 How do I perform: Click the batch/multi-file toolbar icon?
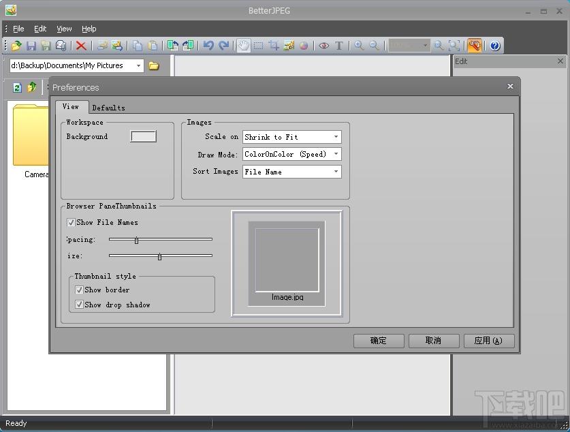click(x=61, y=46)
